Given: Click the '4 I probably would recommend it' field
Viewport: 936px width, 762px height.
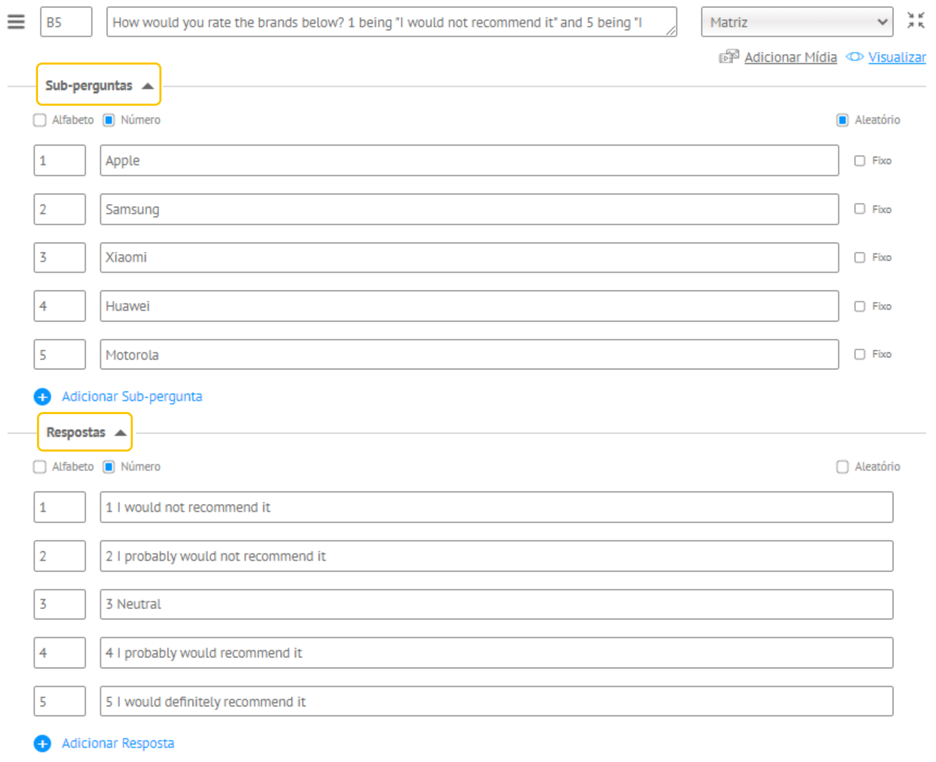Looking at the screenshot, I should point(496,653).
